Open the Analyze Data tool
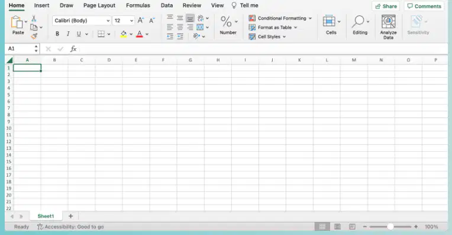 click(388, 27)
